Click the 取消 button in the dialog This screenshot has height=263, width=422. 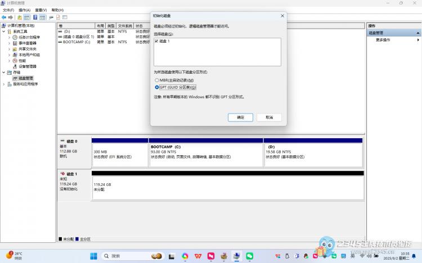point(269,117)
